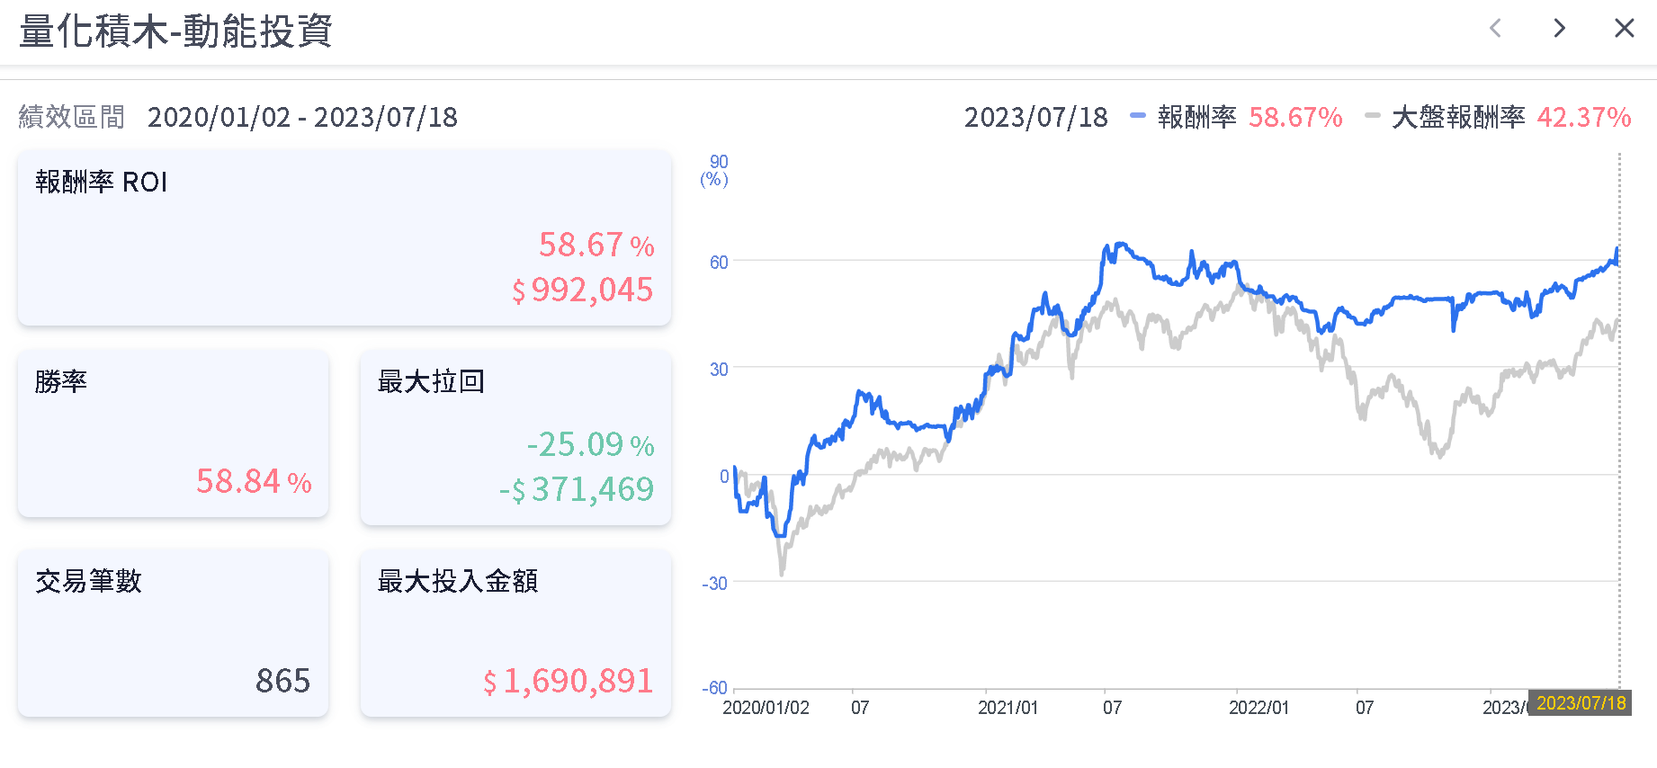Image resolution: width=1657 pixels, height=768 pixels.
Task: Click the 60 percent y-axis label
Action: pyautogui.click(x=718, y=263)
